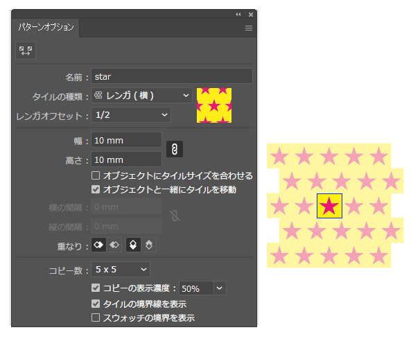The image size is (420, 339).
Task: Select bottom in front overlap icon
Action: point(148,245)
